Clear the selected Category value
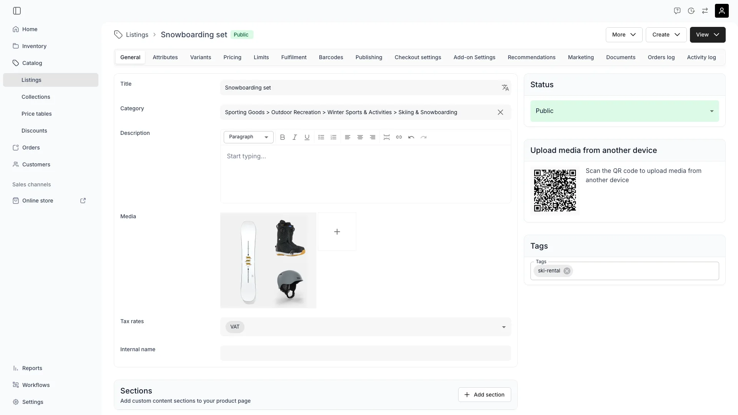Image resolution: width=738 pixels, height=415 pixels. coord(500,112)
